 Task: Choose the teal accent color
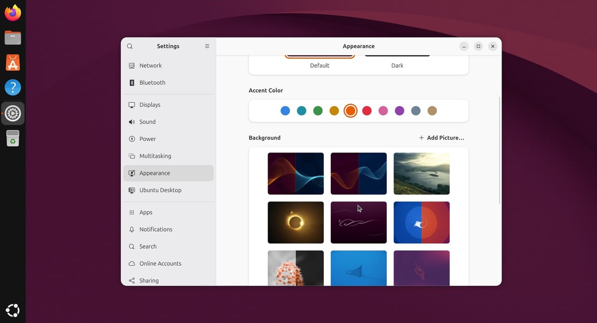(x=301, y=111)
